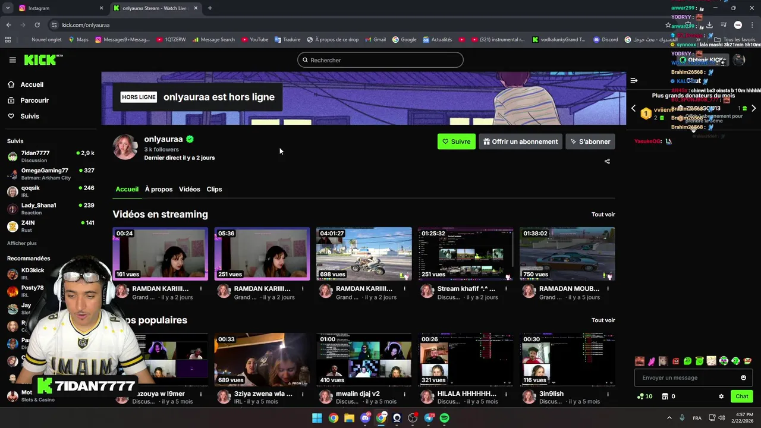Viewport: 761px width, 428px height.
Task: Open options menu for RAMADAN MOUB video
Action: [608, 289]
